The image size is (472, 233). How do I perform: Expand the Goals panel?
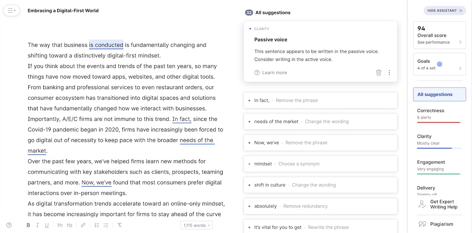pyautogui.click(x=439, y=64)
